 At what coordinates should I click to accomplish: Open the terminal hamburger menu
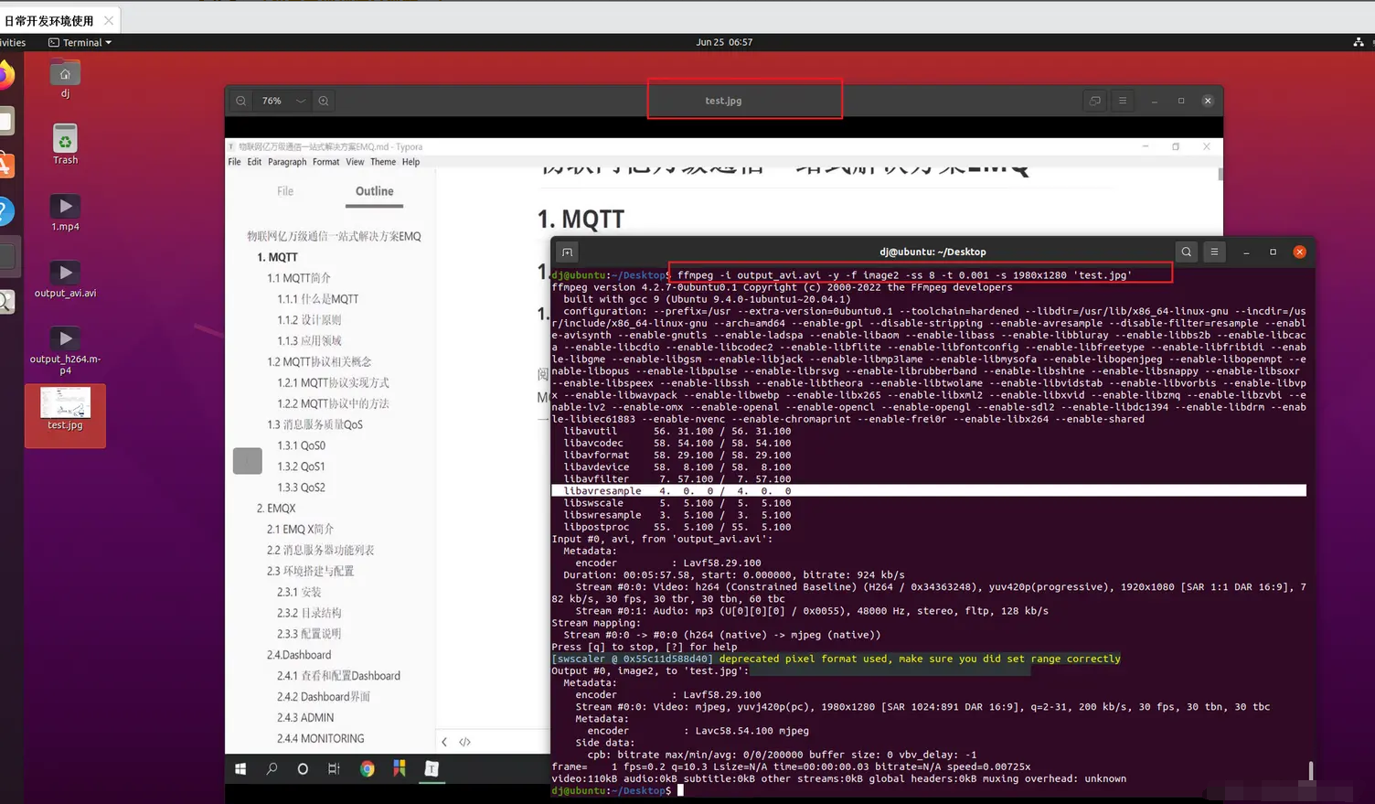1214,252
